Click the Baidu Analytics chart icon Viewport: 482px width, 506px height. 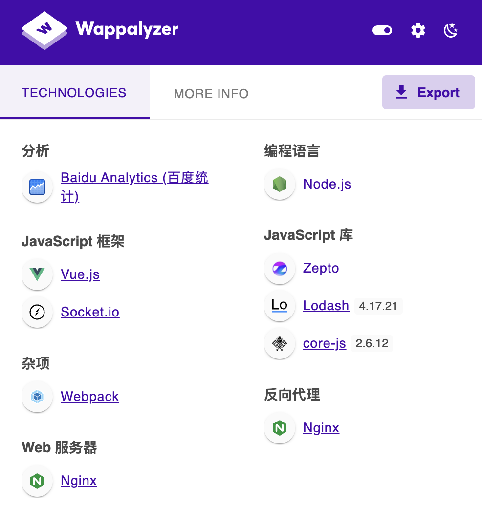click(37, 187)
